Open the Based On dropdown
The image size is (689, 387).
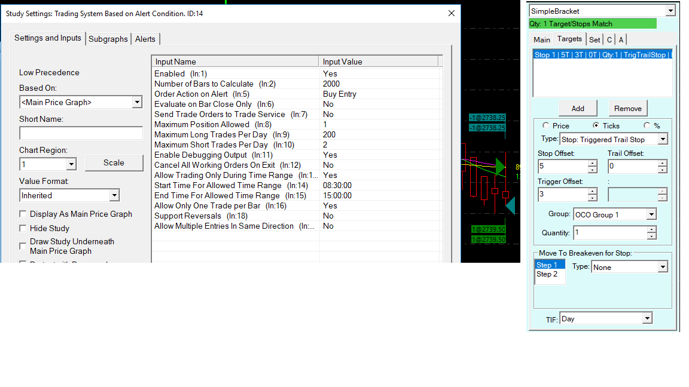pyautogui.click(x=137, y=102)
